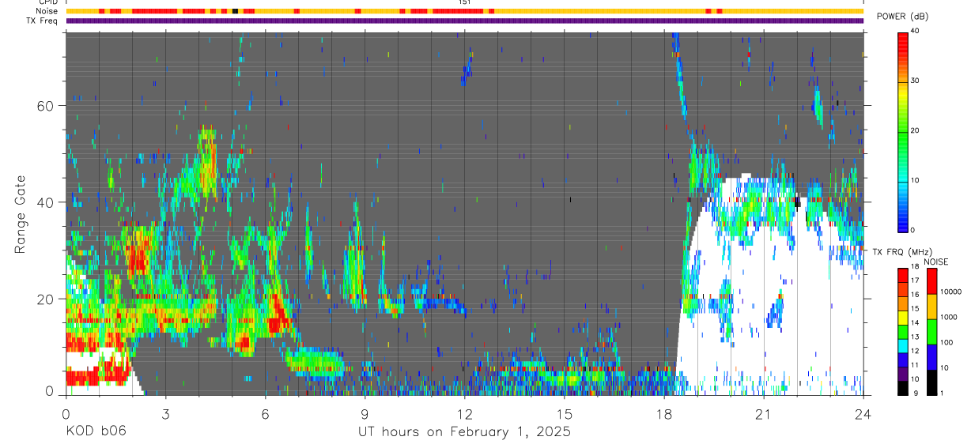Click the yellow and red Noise strip bar
The width and height of the screenshot is (971, 448).
(x=464, y=11)
